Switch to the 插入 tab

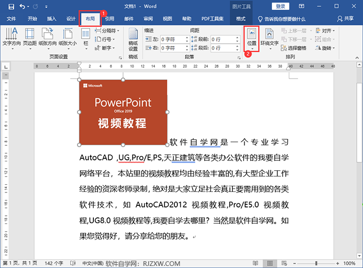click(52, 19)
